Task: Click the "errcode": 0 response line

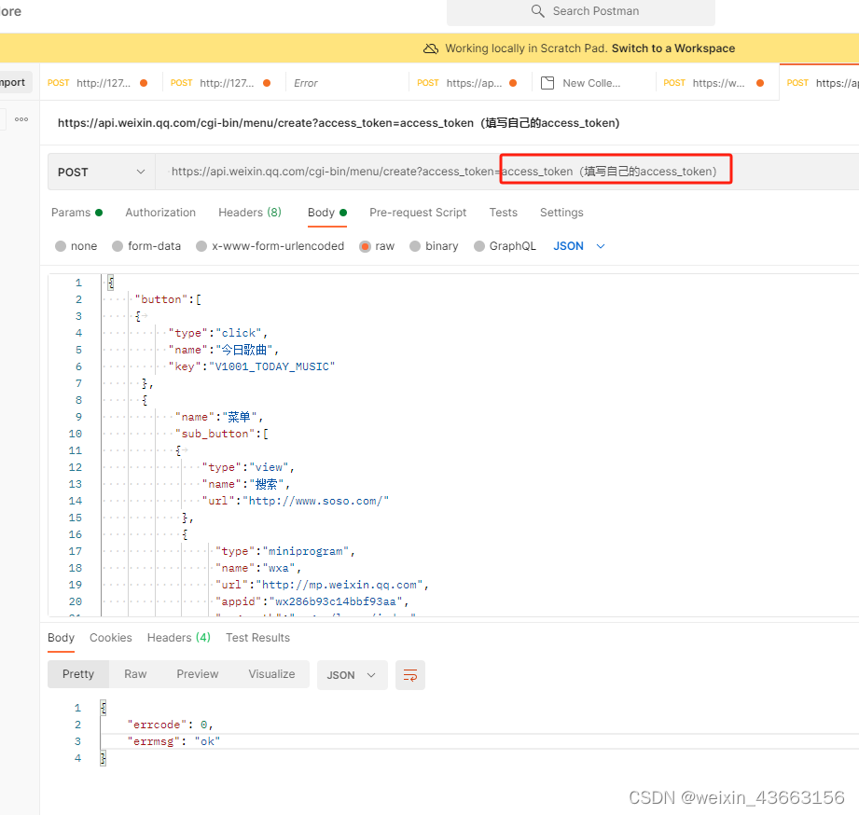Action: point(170,725)
